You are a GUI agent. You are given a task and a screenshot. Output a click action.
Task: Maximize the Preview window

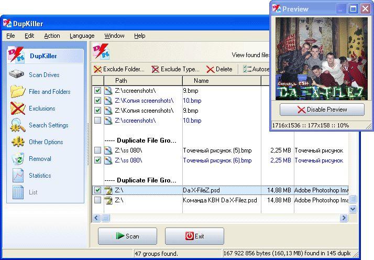pyautogui.click(x=353, y=9)
